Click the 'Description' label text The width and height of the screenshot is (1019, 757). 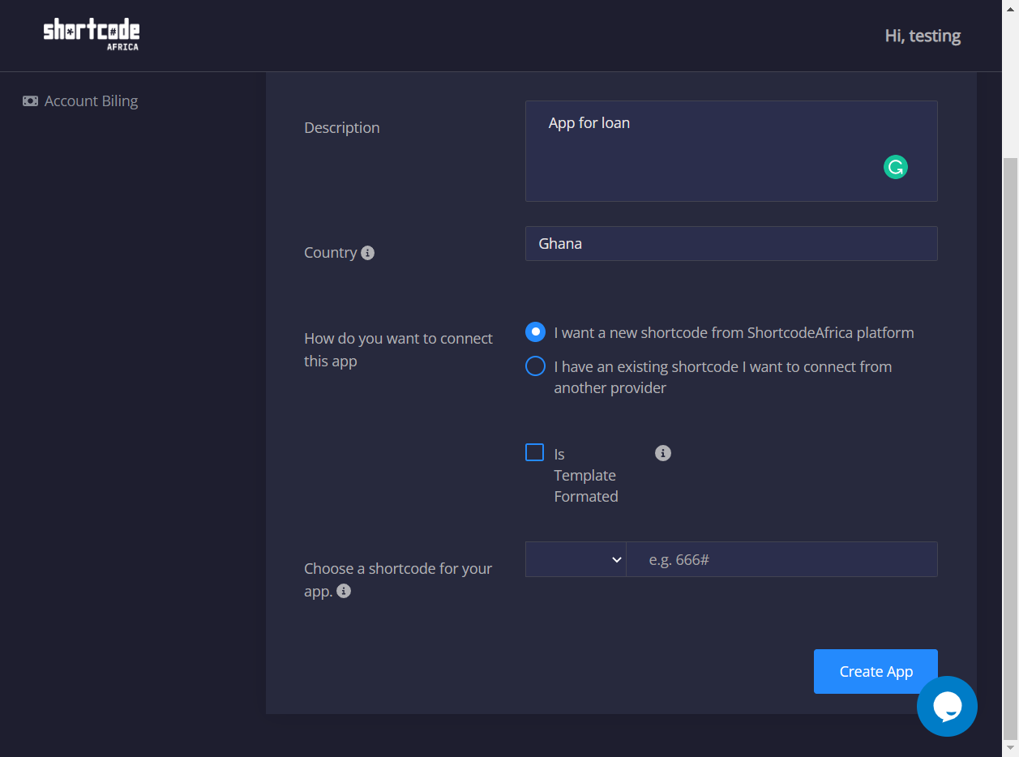coord(341,128)
